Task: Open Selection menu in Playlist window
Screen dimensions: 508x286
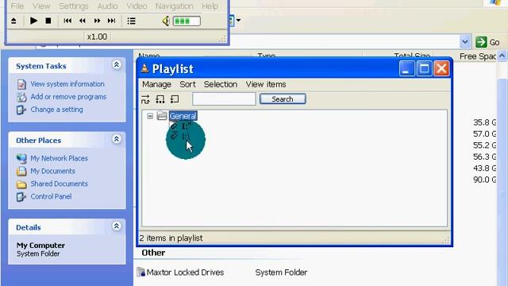Action: pos(221,84)
